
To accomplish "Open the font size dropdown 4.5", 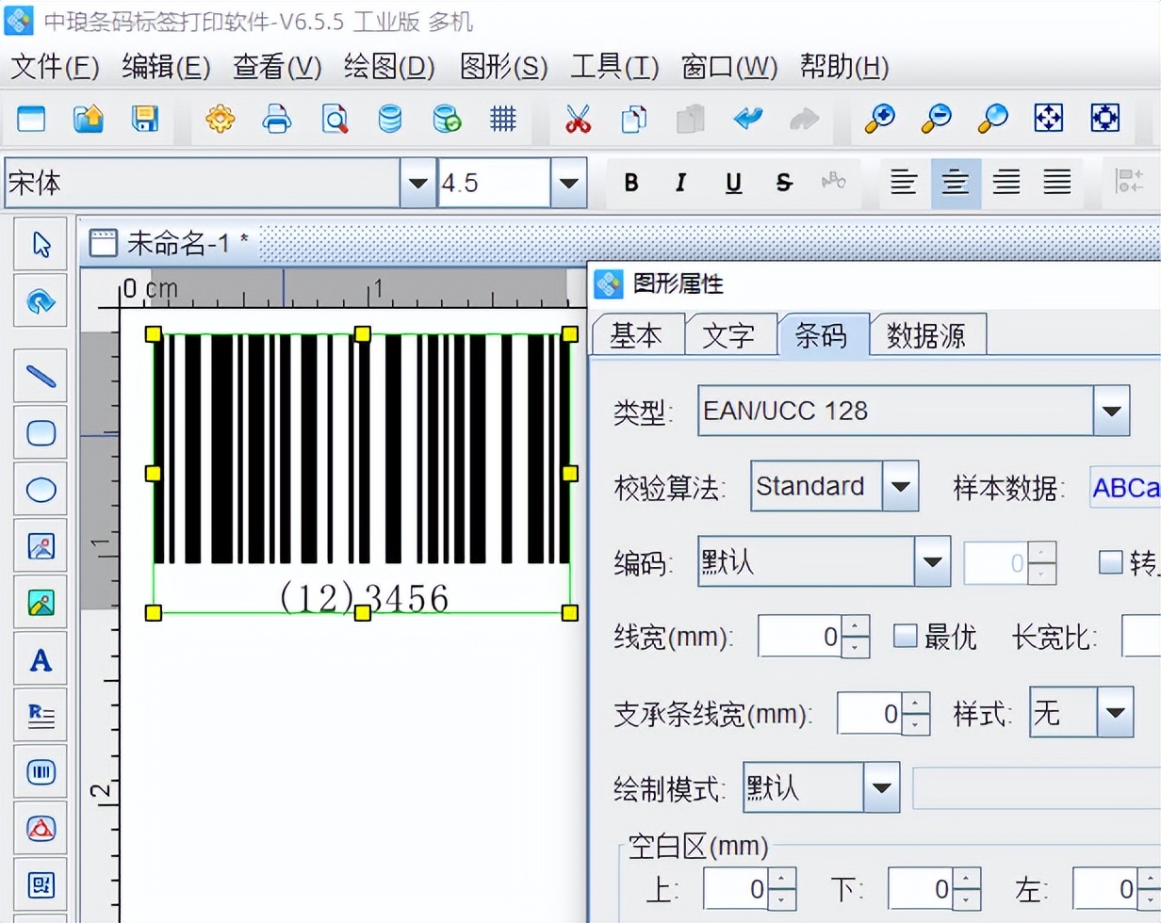I will 568,183.
